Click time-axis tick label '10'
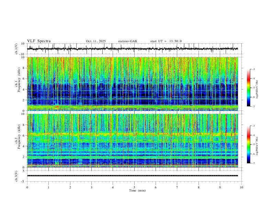 click(241, 187)
